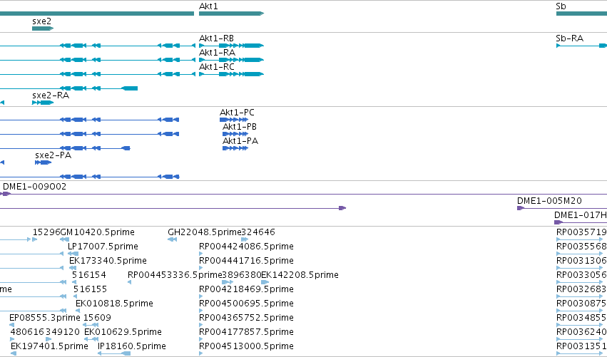Click the RP0031351 EST label

(581, 346)
